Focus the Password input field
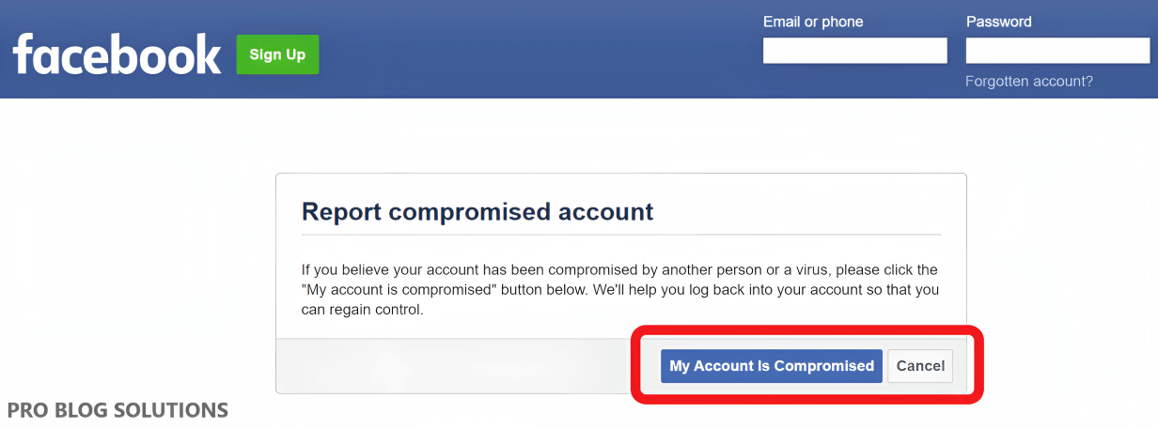Screen dimensions: 1158x428 coord(1057,51)
